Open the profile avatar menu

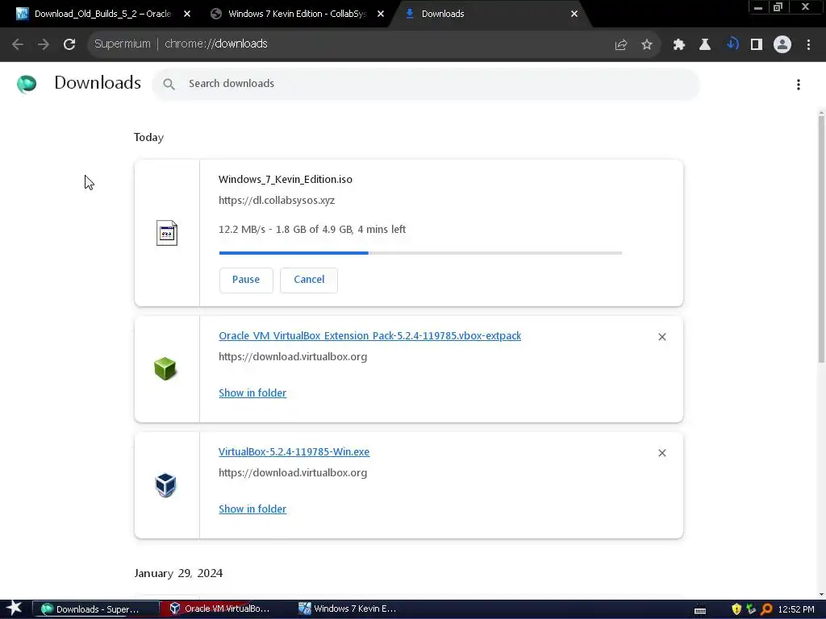782,45
